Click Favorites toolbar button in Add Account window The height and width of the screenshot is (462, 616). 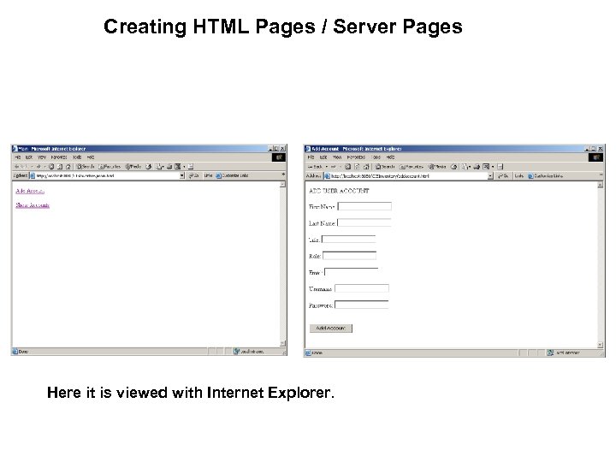[412, 167]
